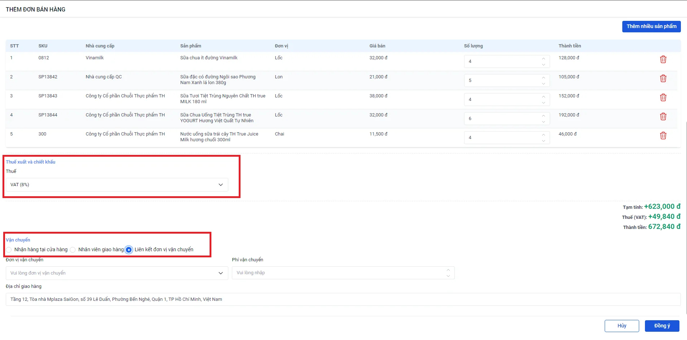This screenshot has width=687, height=340.
Task: Click unit cell Chai
Action: pyautogui.click(x=279, y=134)
